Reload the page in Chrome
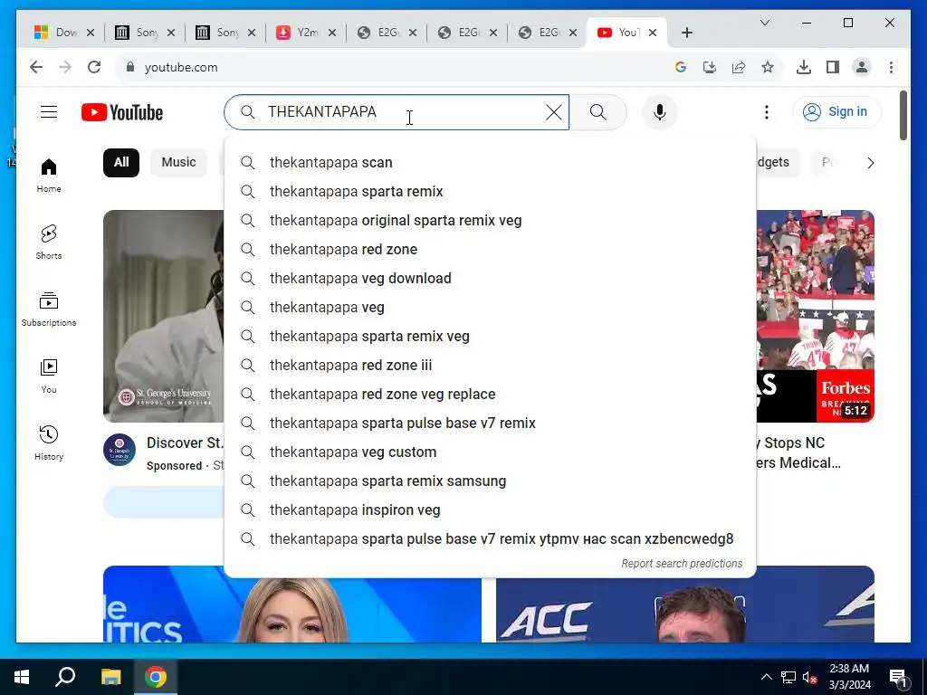The image size is (927, 695). (x=94, y=67)
